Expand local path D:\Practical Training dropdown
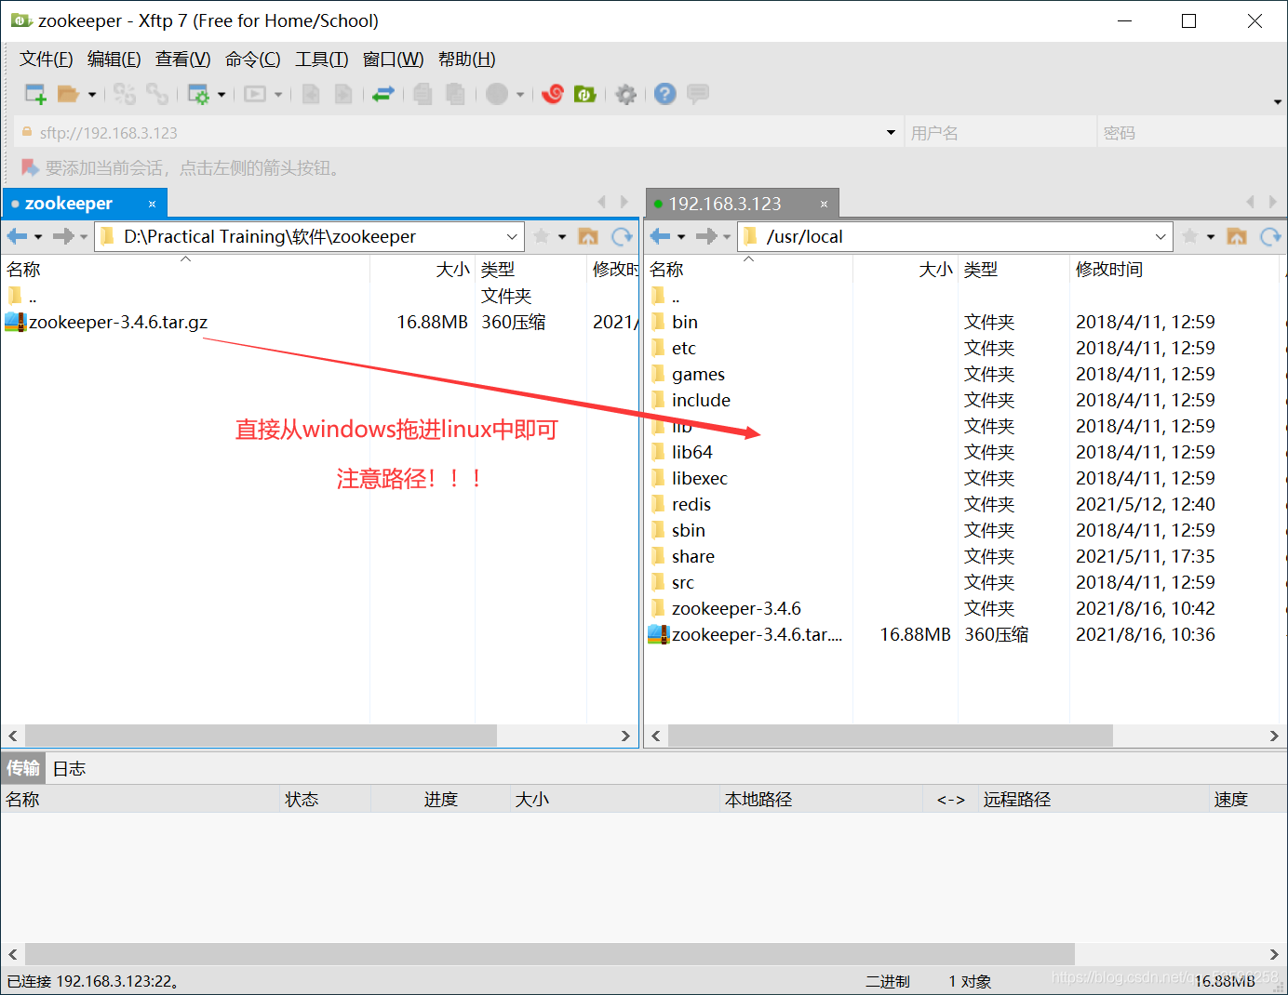Screen dimensions: 1288x995 click(x=512, y=237)
